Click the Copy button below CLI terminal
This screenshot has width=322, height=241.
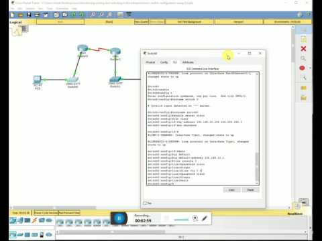tap(231, 190)
